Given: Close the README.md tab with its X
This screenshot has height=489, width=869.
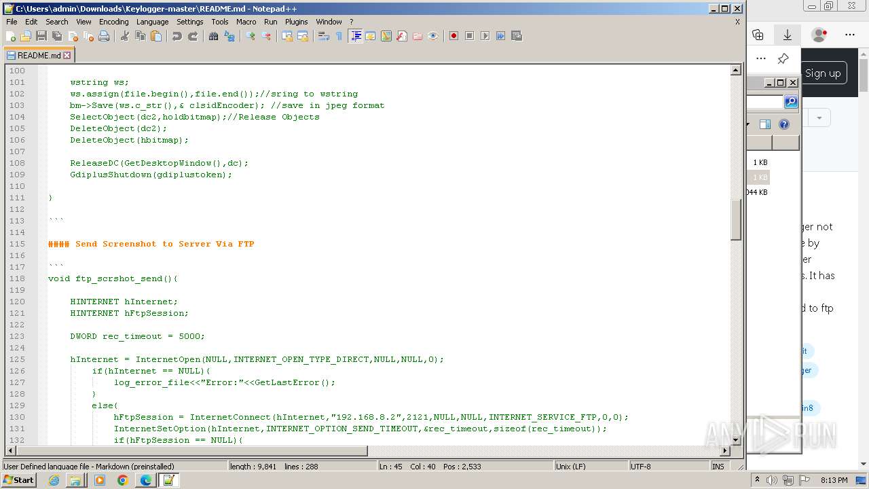Looking at the screenshot, I should pos(67,56).
